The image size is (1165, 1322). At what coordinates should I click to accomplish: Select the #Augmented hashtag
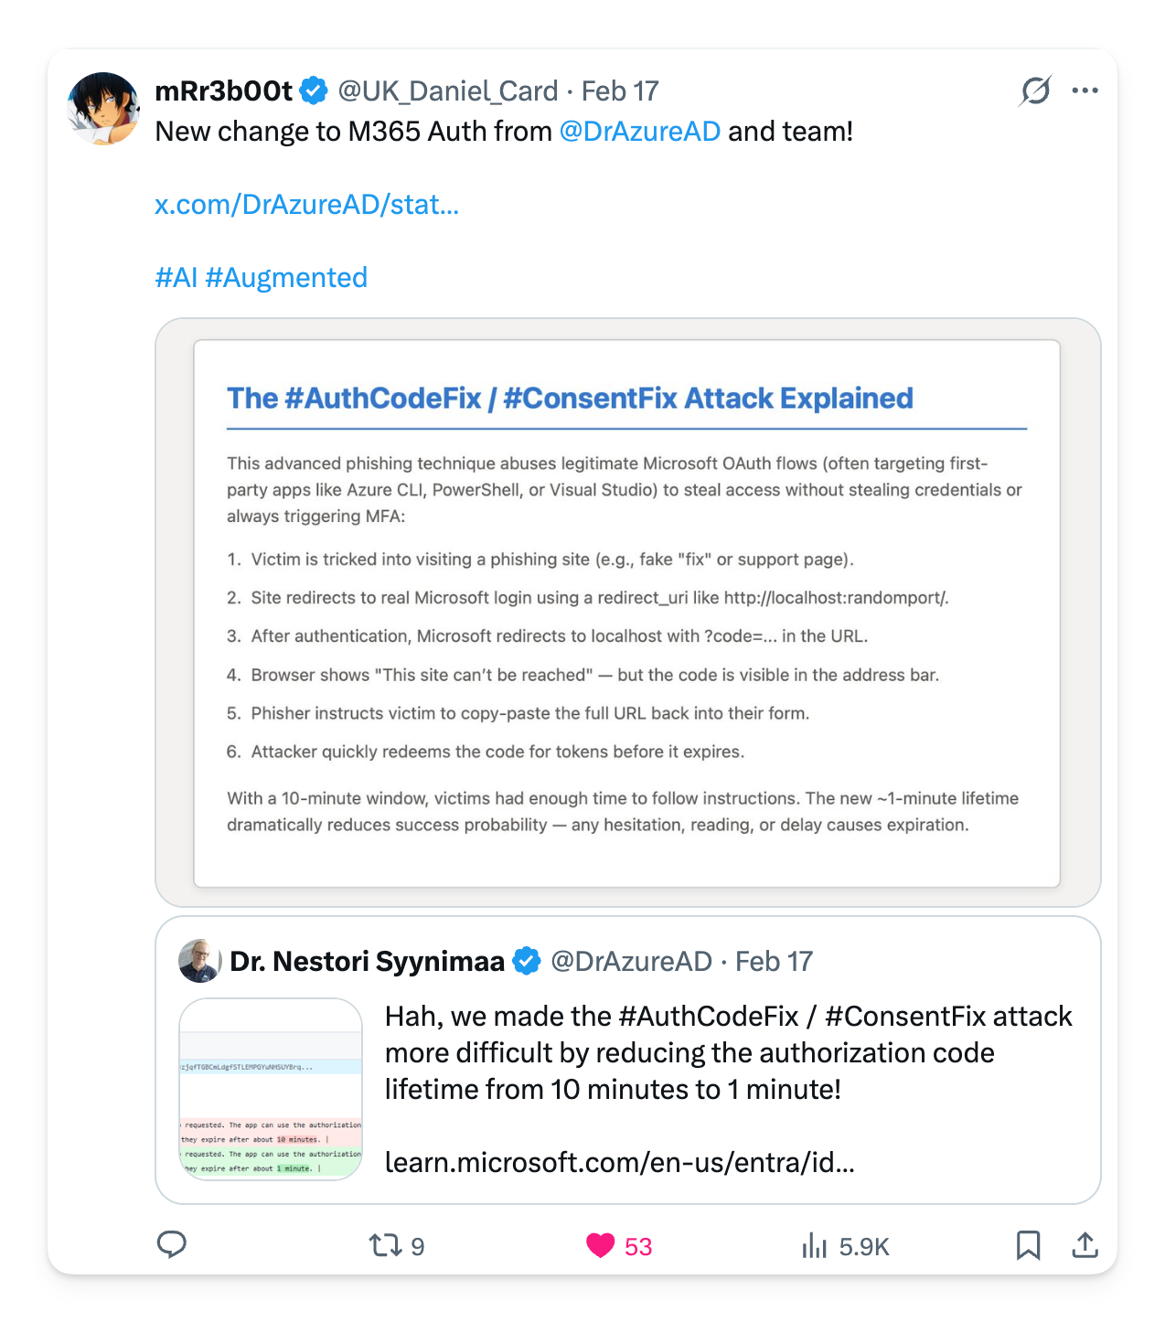286,278
